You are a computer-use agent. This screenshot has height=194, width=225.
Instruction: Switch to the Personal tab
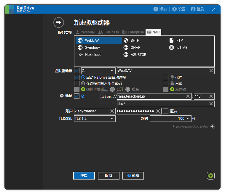point(85,32)
